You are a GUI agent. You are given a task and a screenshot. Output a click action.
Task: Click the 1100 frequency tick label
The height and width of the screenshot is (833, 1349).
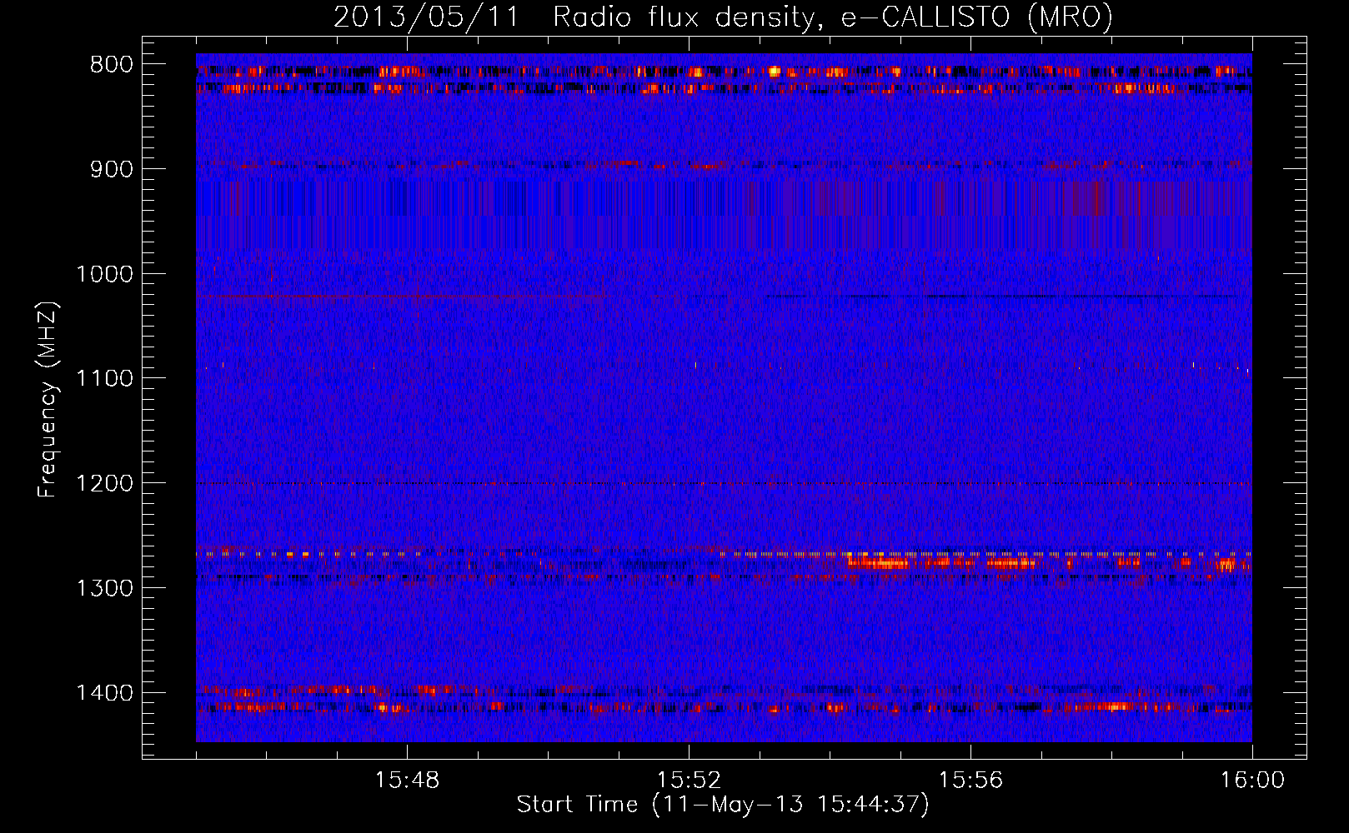coord(104,379)
